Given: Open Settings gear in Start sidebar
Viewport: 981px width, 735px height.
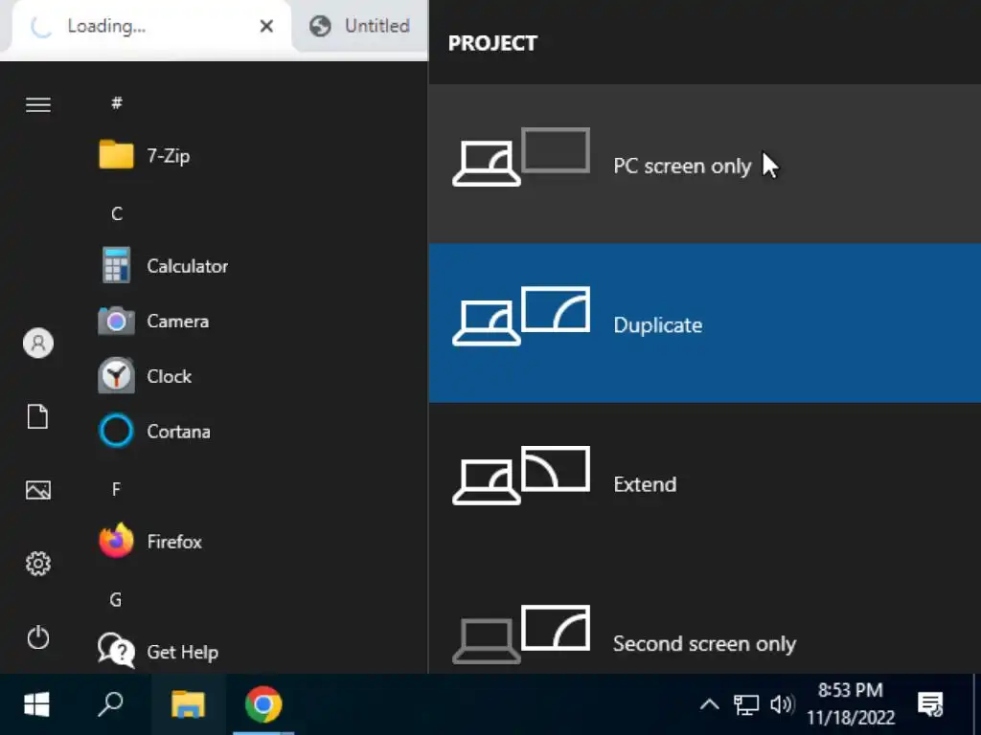Looking at the screenshot, I should coord(38,564).
